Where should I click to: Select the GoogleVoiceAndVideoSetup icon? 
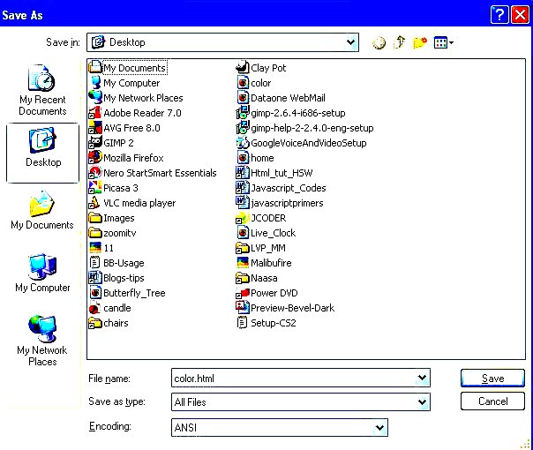243,143
